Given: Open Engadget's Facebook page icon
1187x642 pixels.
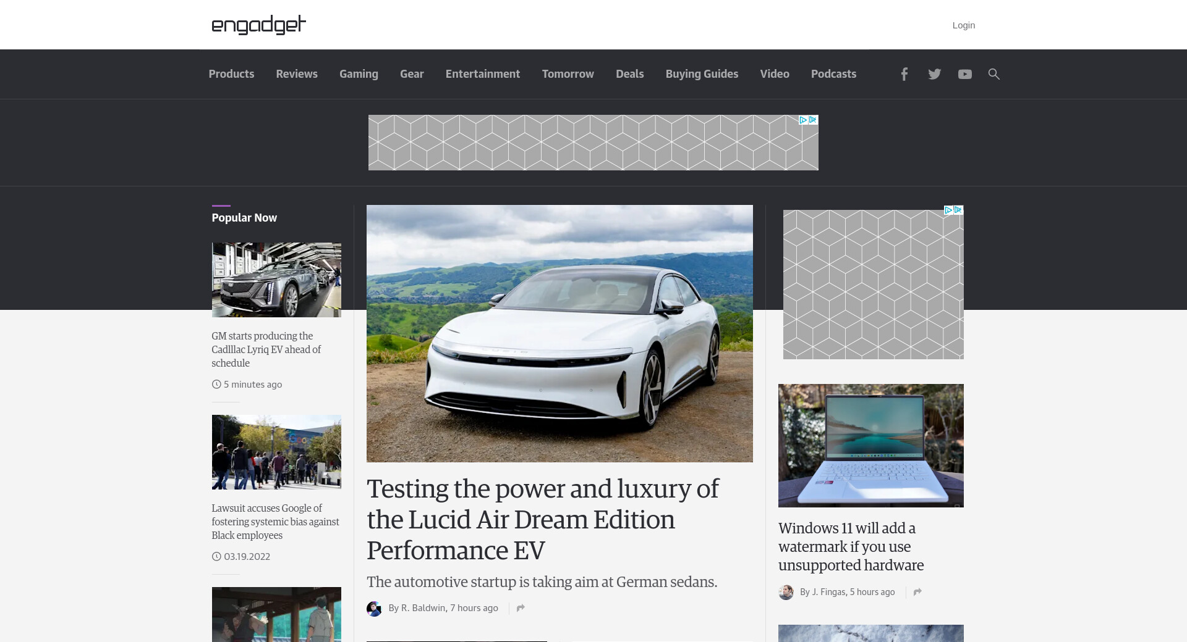Looking at the screenshot, I should [x=904, y=74].
